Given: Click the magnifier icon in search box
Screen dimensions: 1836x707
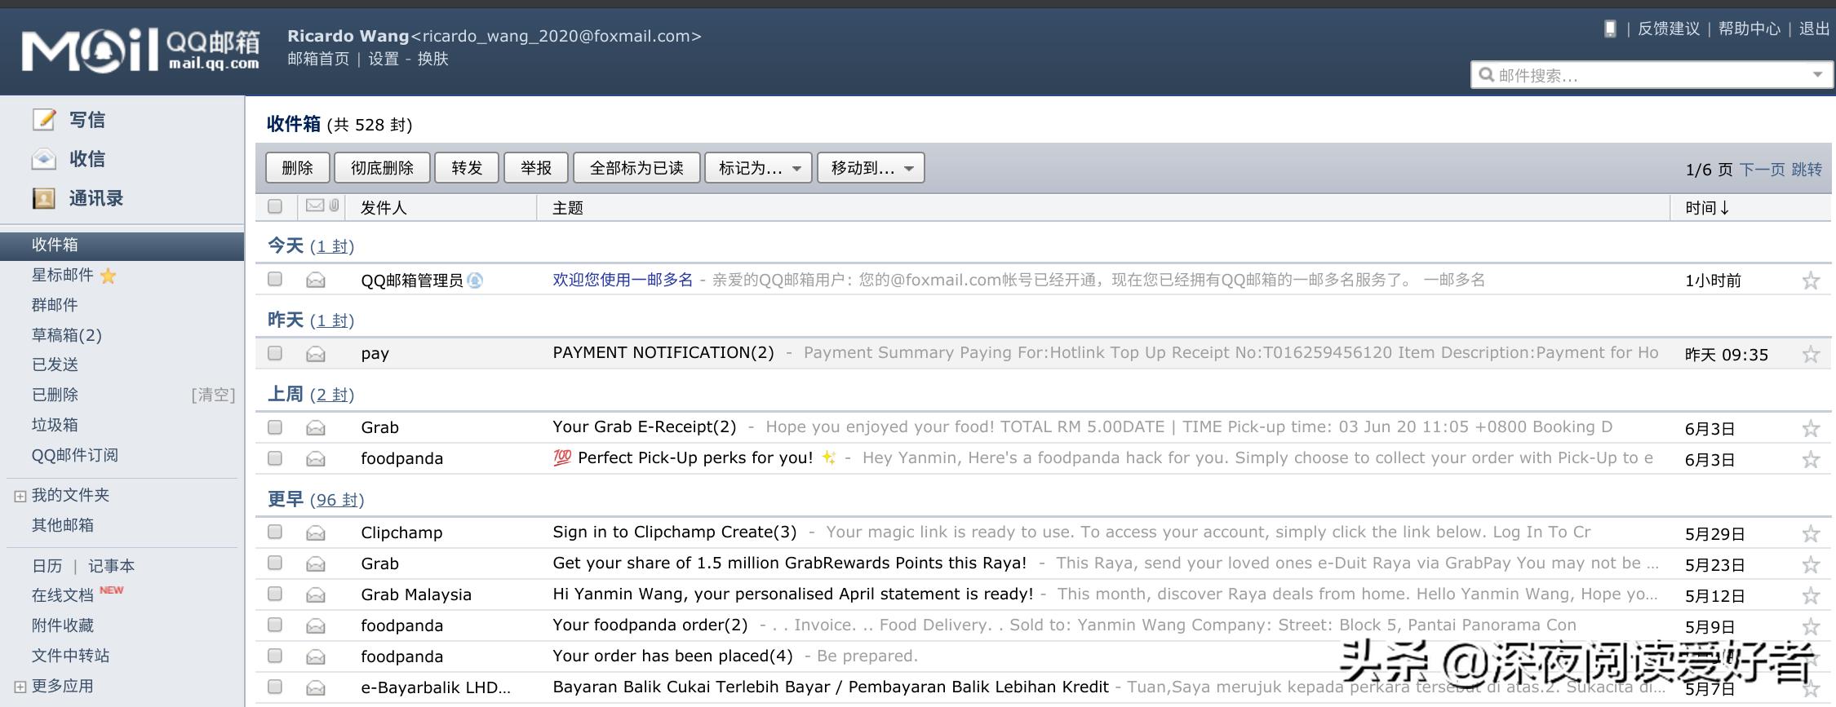Looking at the screenshot, I should (1487, 75).
